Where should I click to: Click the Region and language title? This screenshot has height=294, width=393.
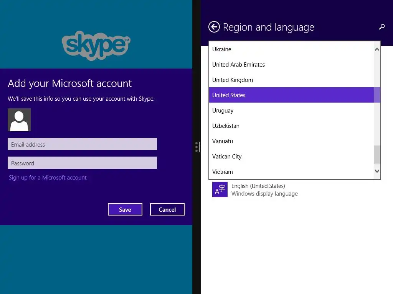pyautogui.click(x=268, y=27)
